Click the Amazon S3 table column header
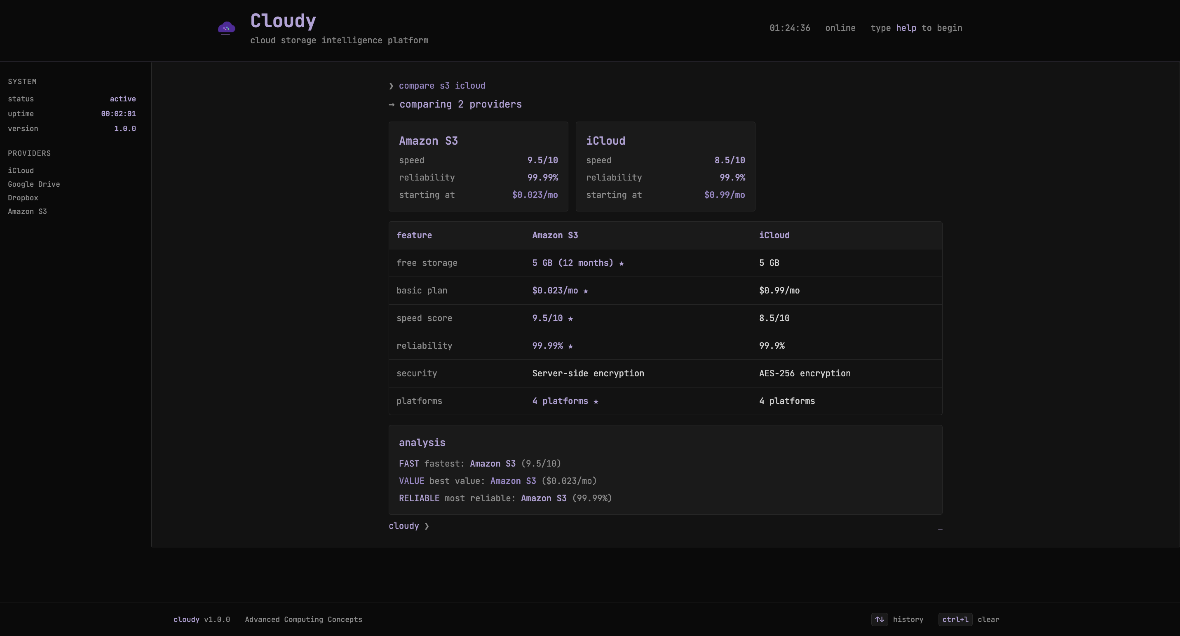This screenshot has height=636, width=1180. point(555,235)
